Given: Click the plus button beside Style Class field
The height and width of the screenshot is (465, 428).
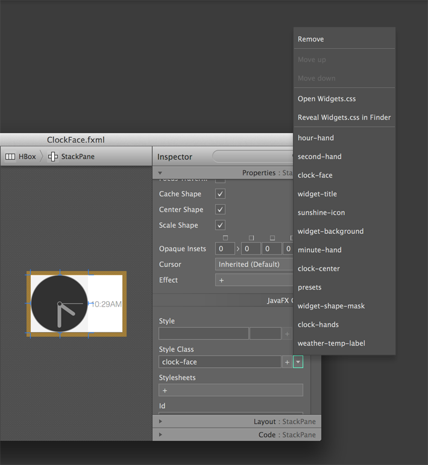Looking at the screenshot, I should click(287, 362).
